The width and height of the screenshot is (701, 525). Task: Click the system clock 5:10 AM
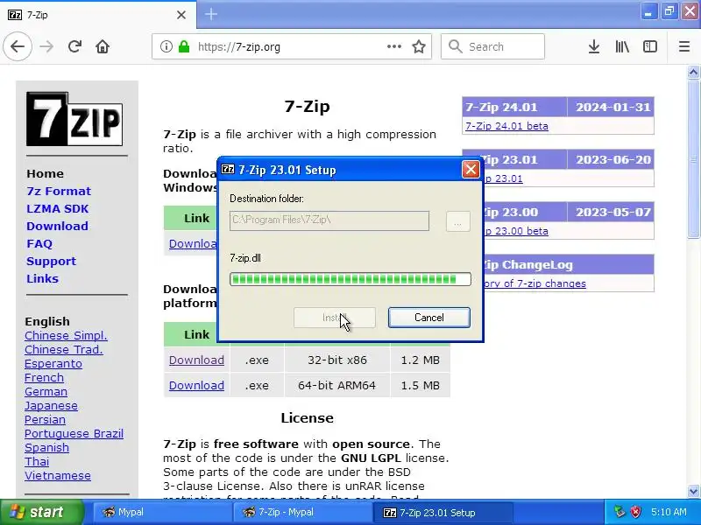(669, 512)
